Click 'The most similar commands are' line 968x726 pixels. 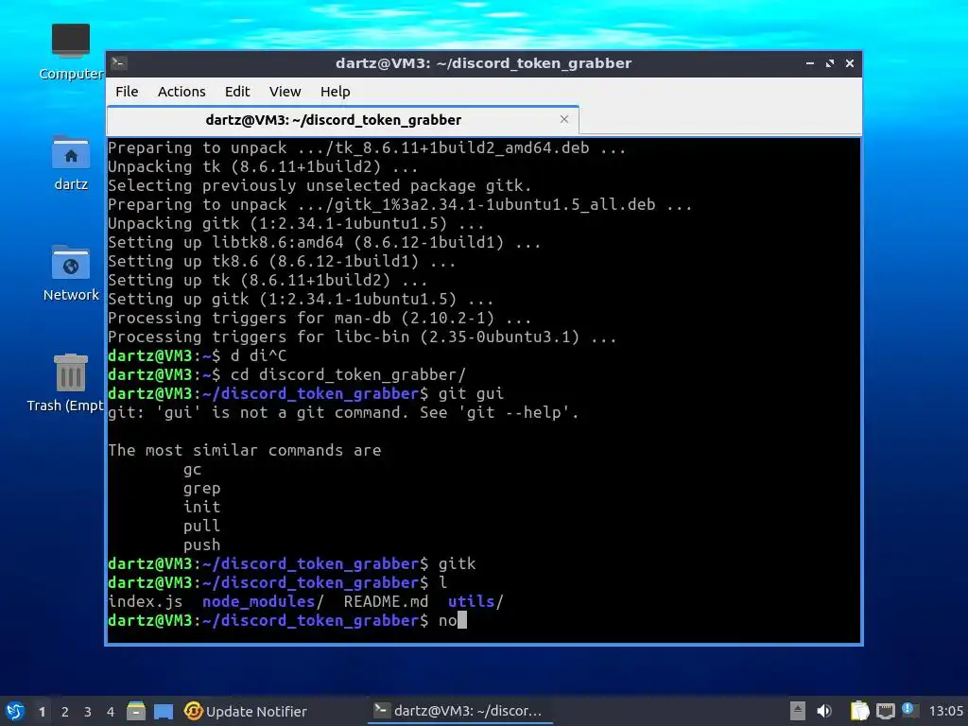(245, 451)
